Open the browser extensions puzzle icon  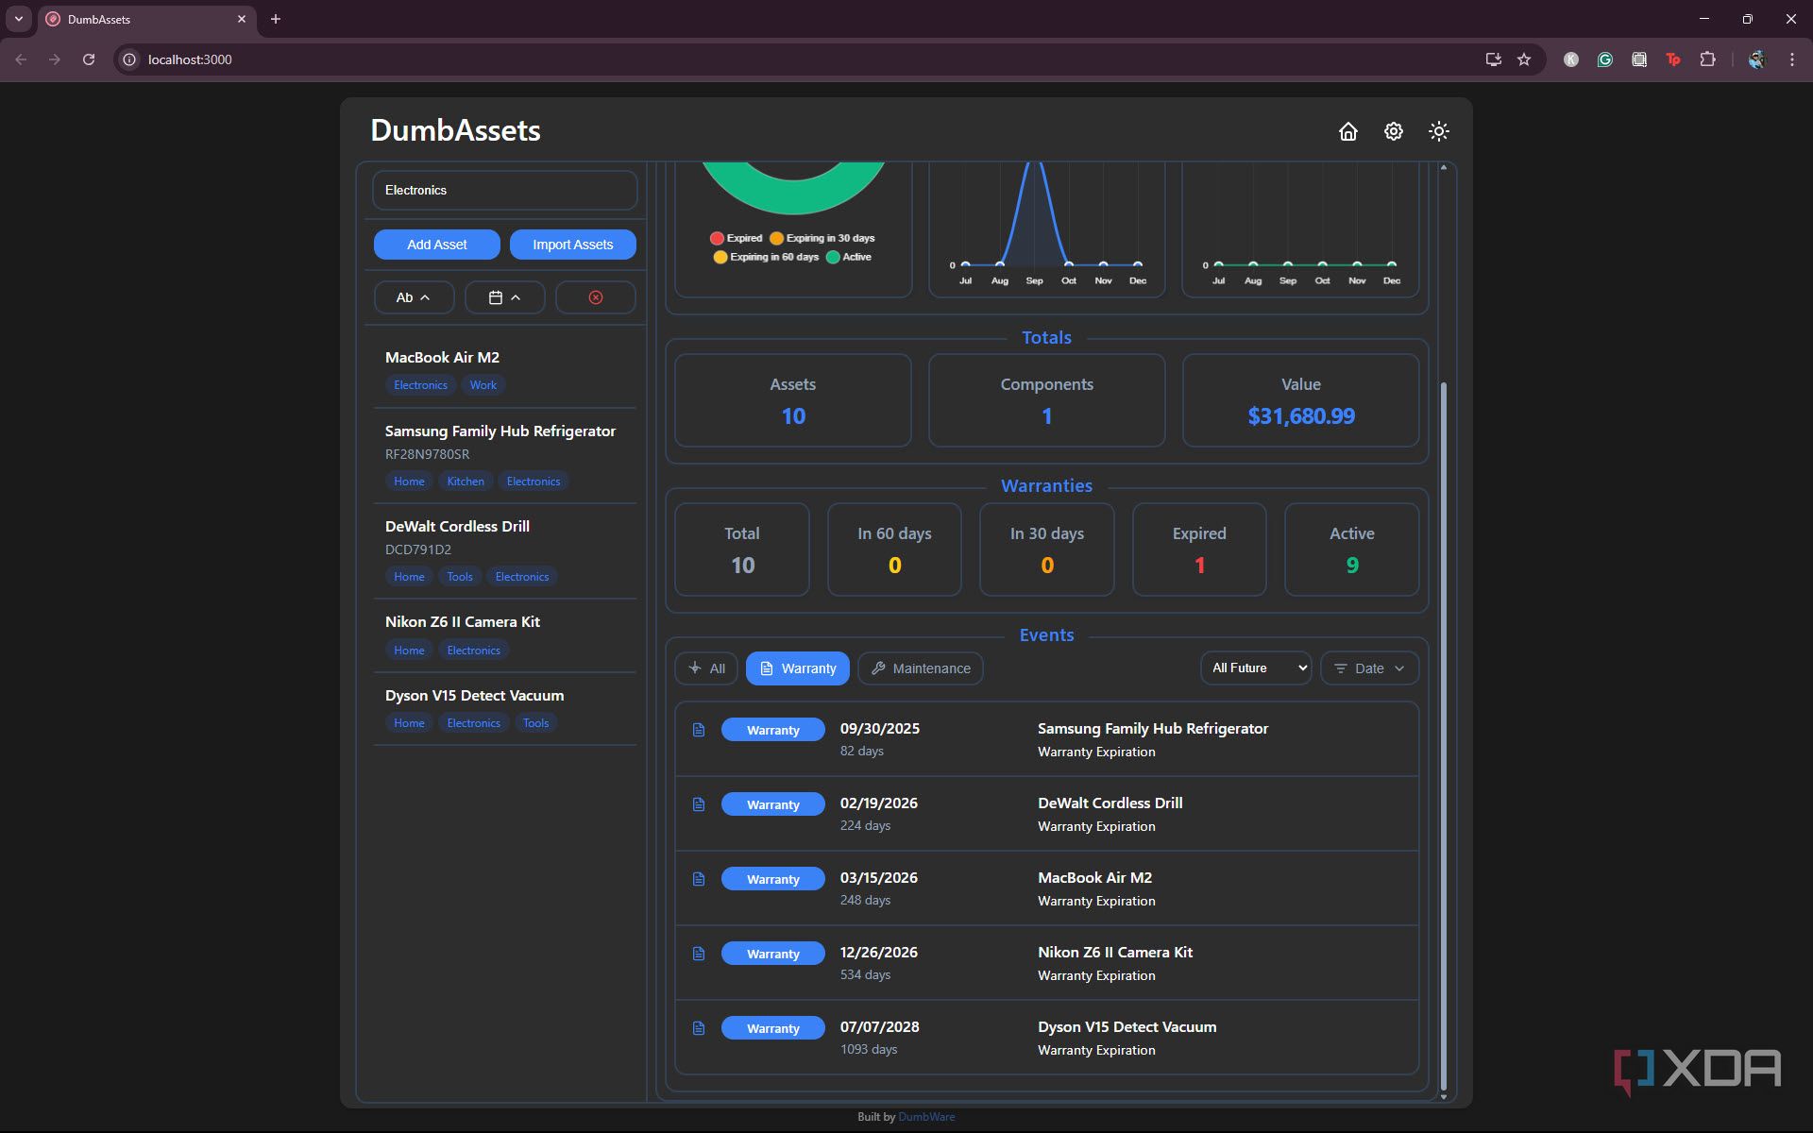click(x=1707, y=59)
